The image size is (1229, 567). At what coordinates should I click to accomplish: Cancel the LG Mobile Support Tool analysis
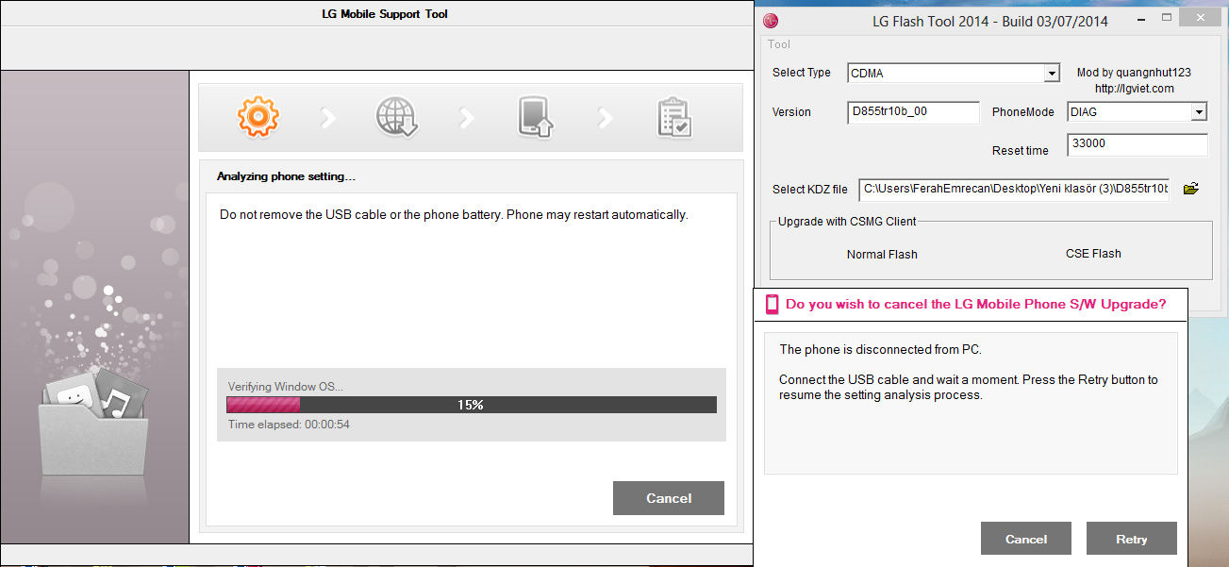[x=669, y=498]
